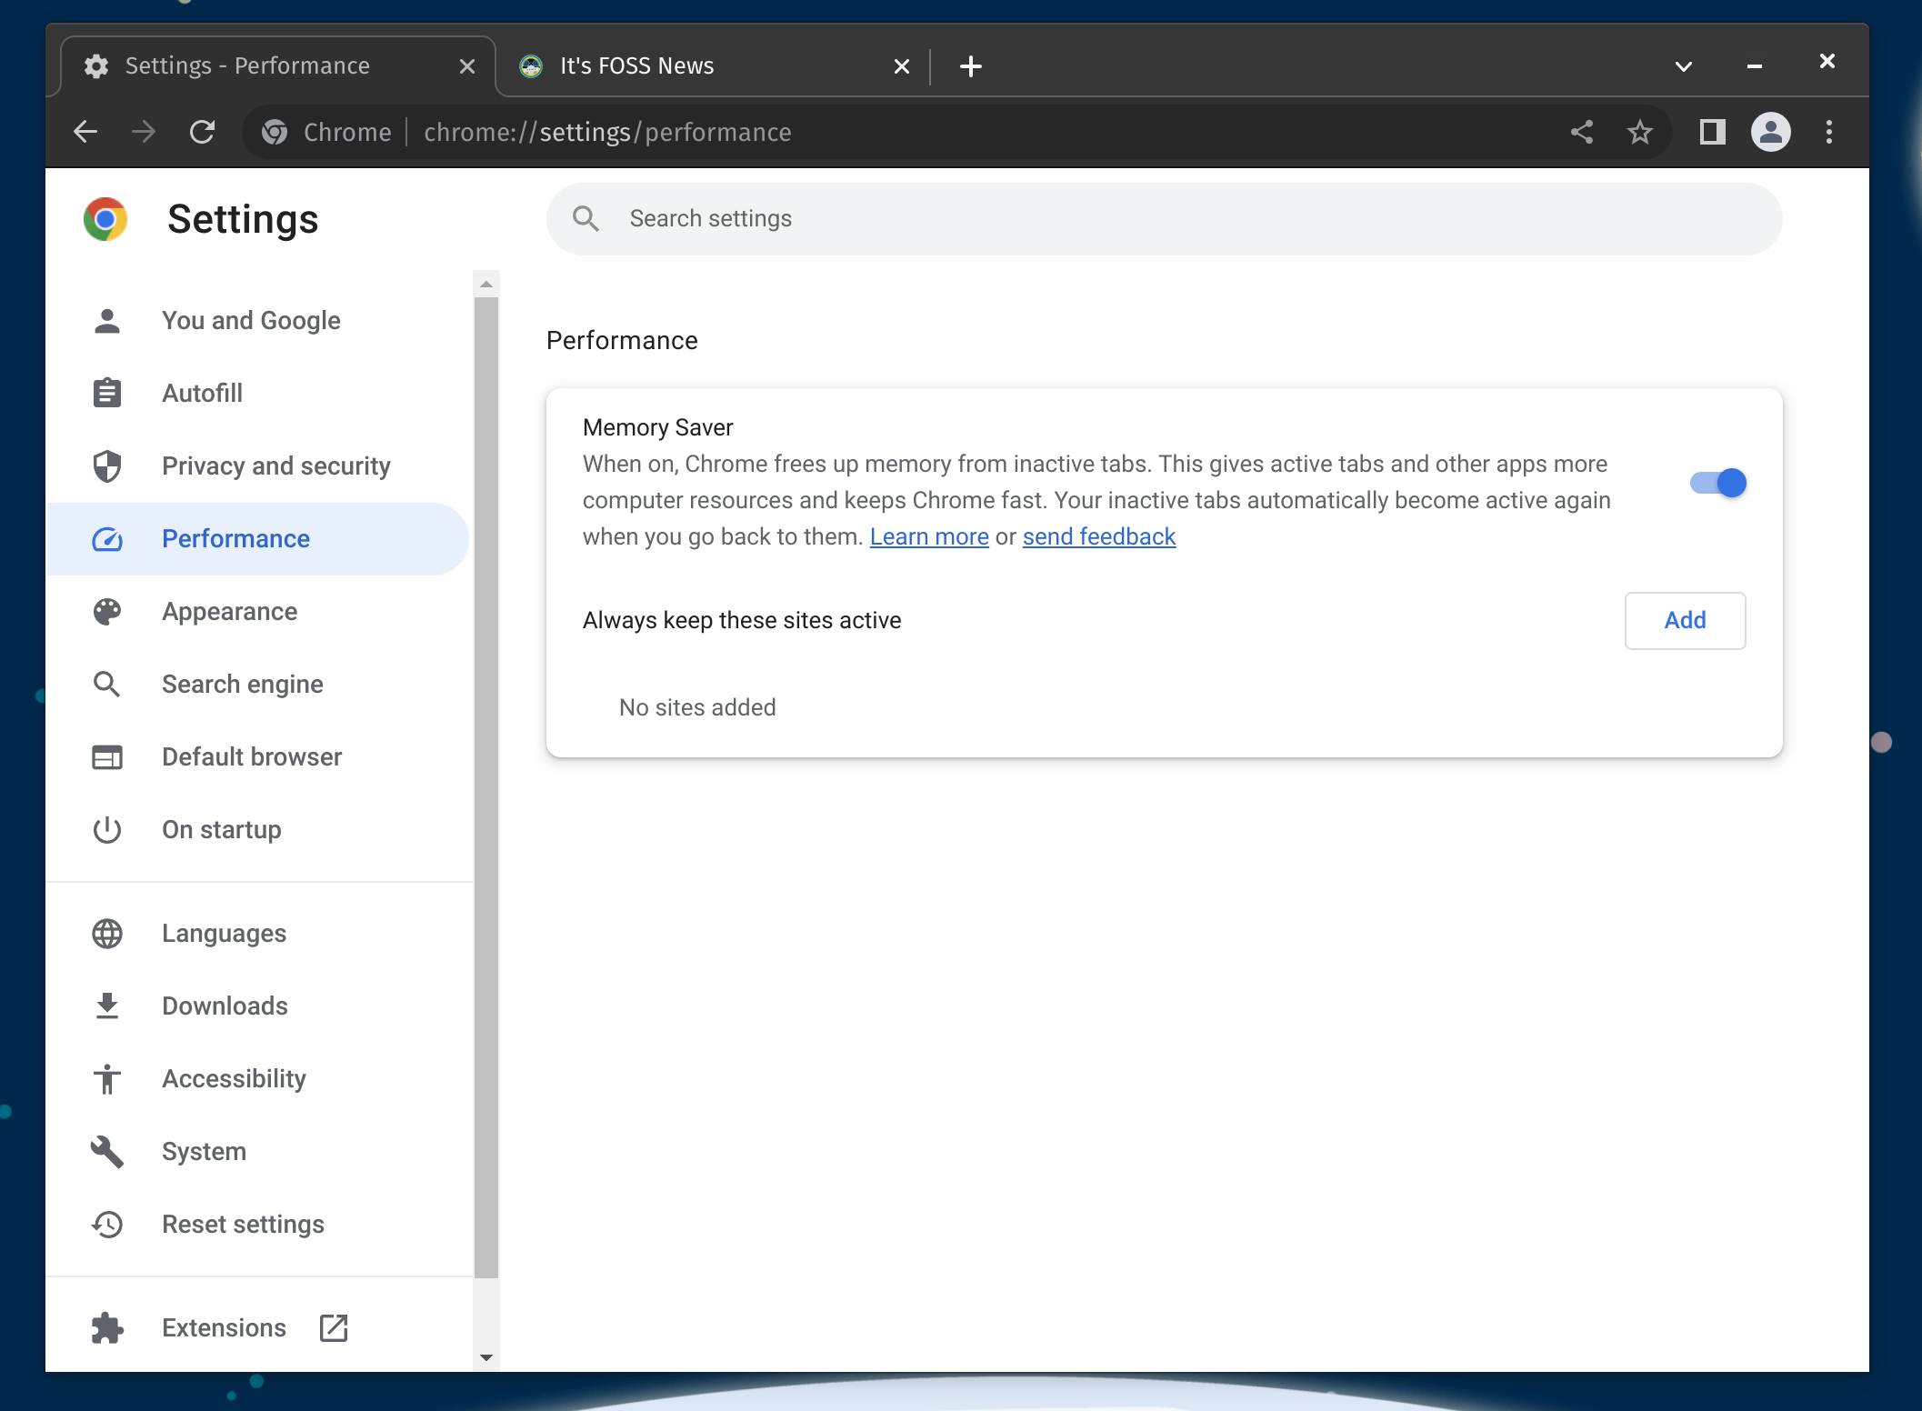1922x1411 pixels.
Task: Open the Learn more link
Action: click(928, 536)
